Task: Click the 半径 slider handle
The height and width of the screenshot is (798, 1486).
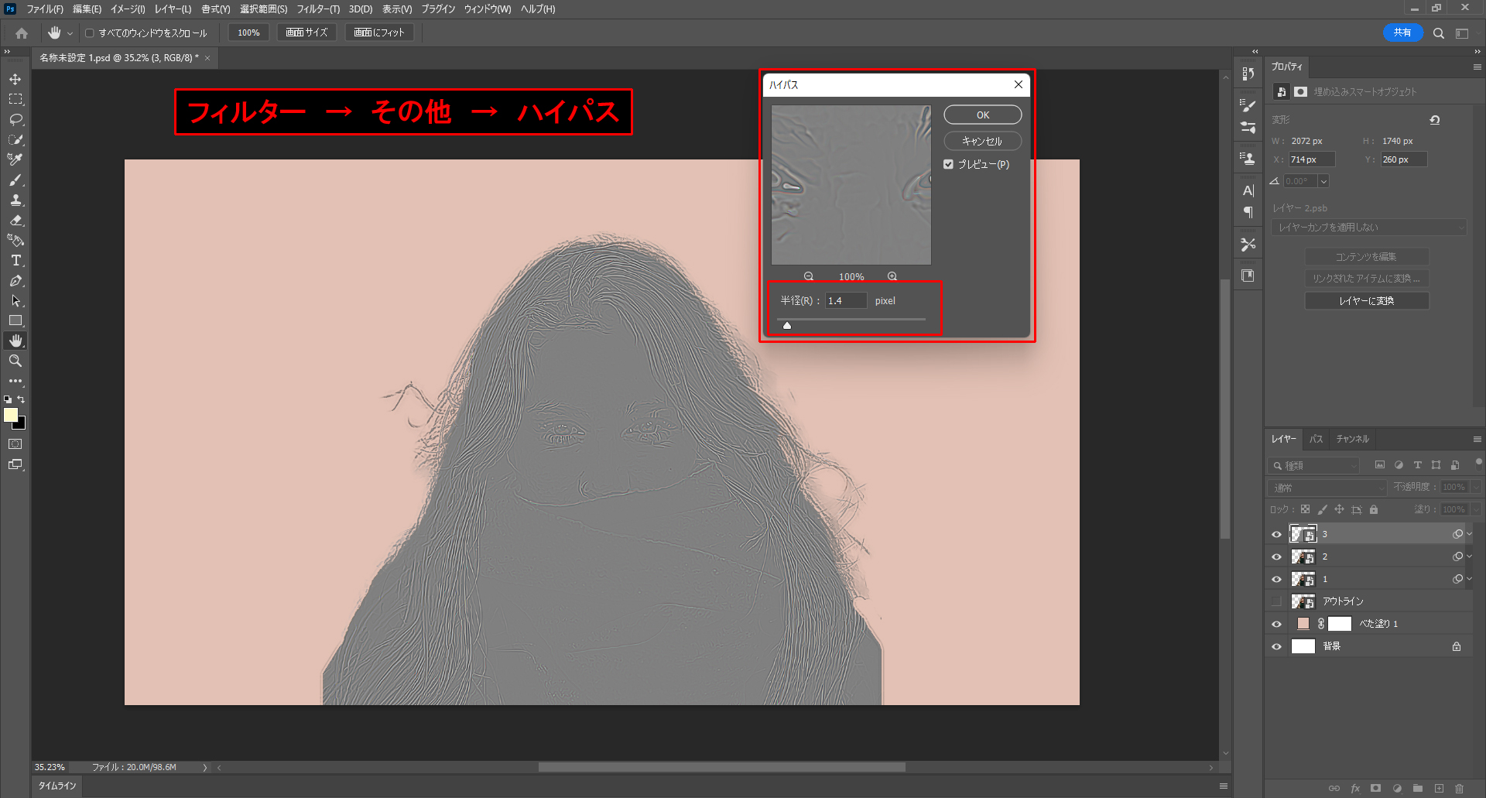Action: tap(787, 326)
